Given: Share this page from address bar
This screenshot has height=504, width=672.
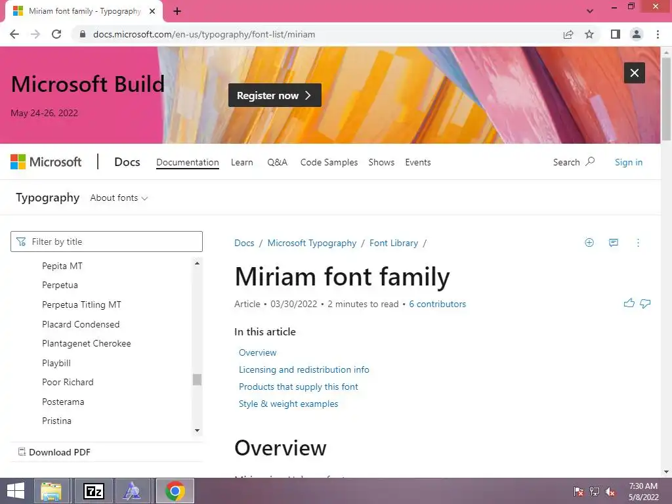Looking at the screenshot, I should pyautogui.click(x=568, y=34).
